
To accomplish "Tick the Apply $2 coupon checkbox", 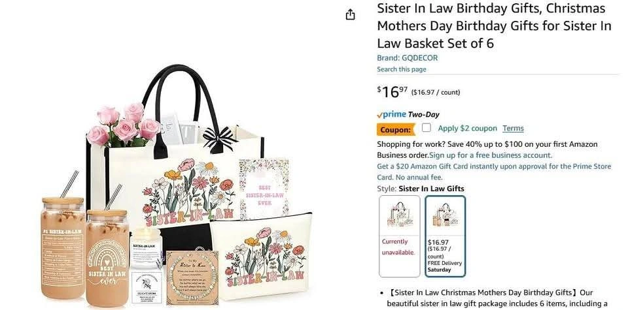I will tap(427, 128).
